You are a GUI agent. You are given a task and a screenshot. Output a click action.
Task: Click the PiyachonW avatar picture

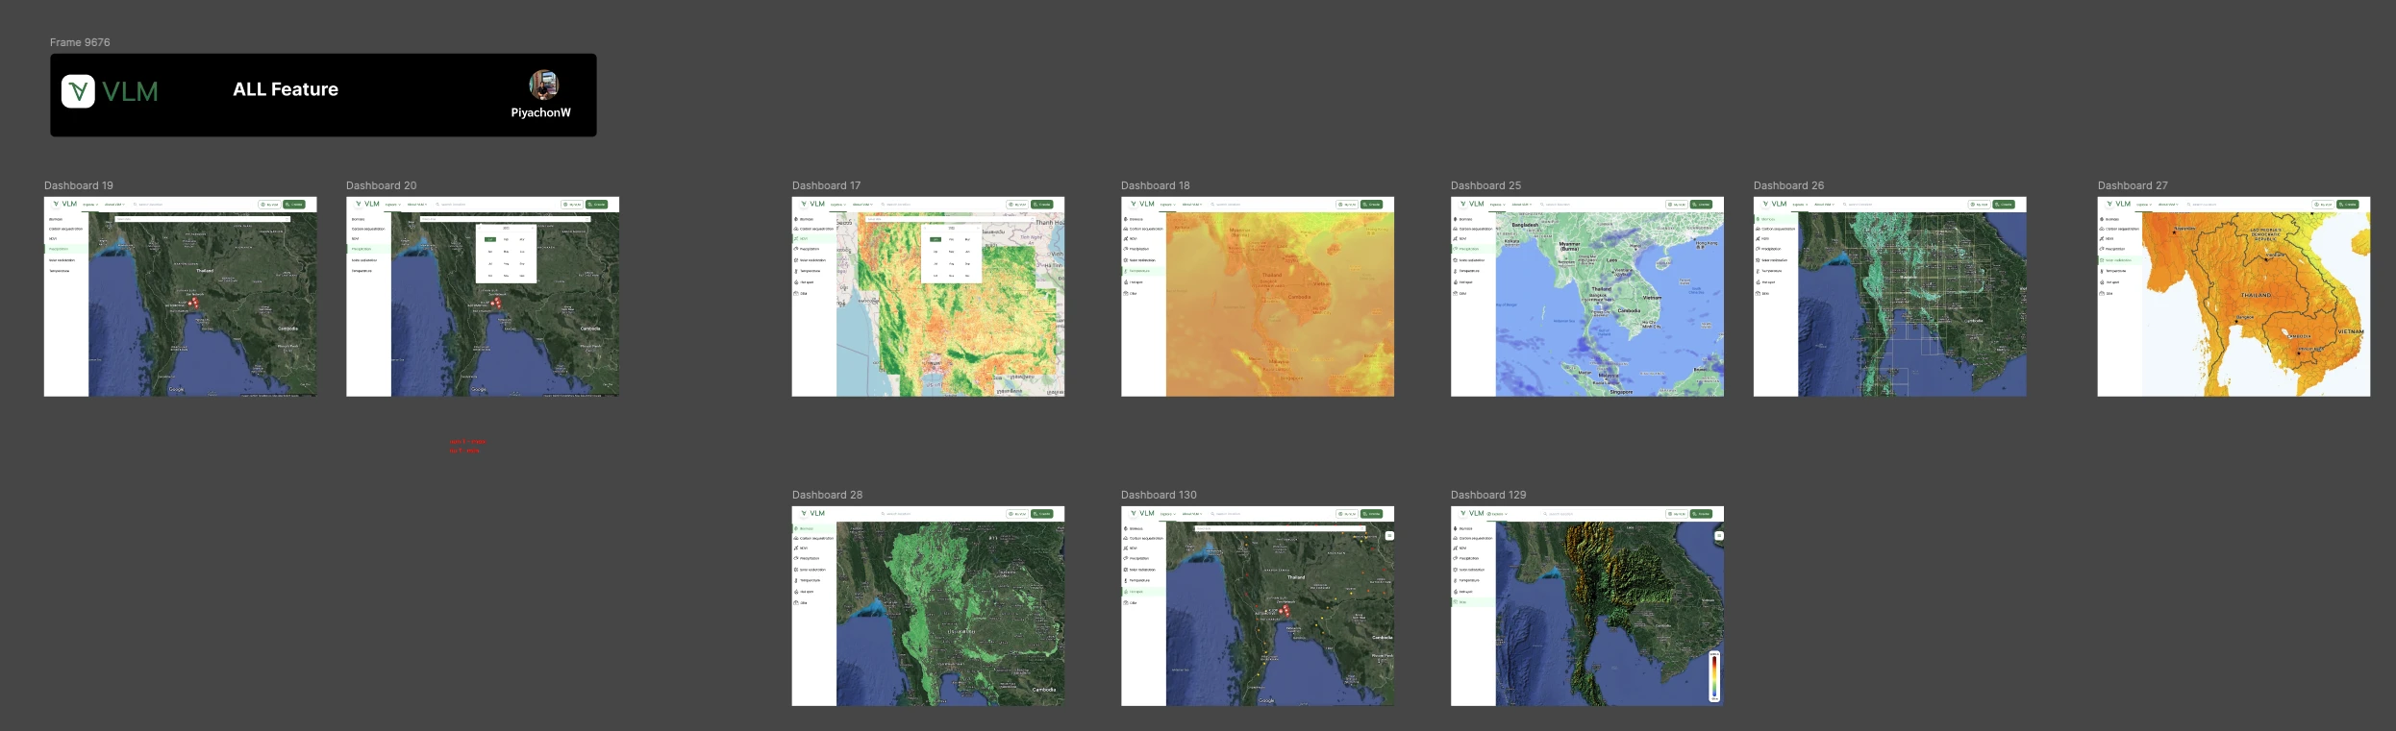pos(544,85)
